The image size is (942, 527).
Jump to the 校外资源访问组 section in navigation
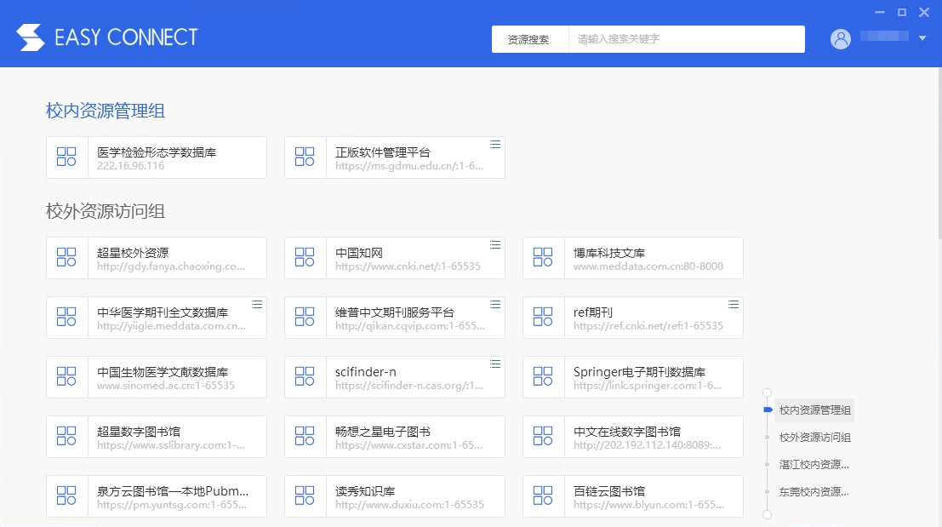pyautogui.click(x=814, y=437)
